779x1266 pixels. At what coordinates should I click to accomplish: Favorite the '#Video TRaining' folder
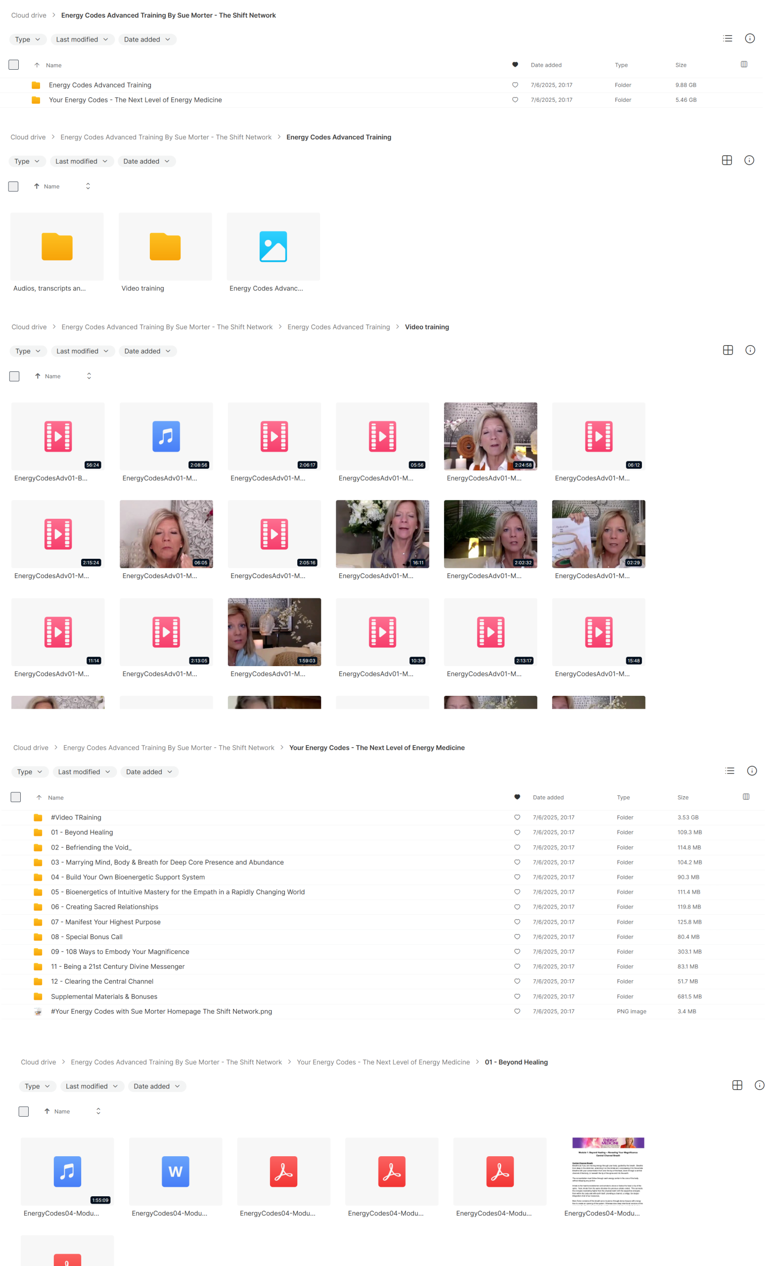coord(517,817)
